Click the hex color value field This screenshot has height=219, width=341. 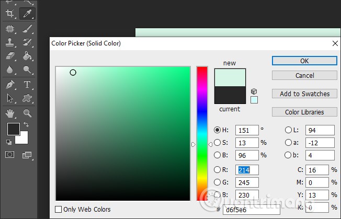245,210
